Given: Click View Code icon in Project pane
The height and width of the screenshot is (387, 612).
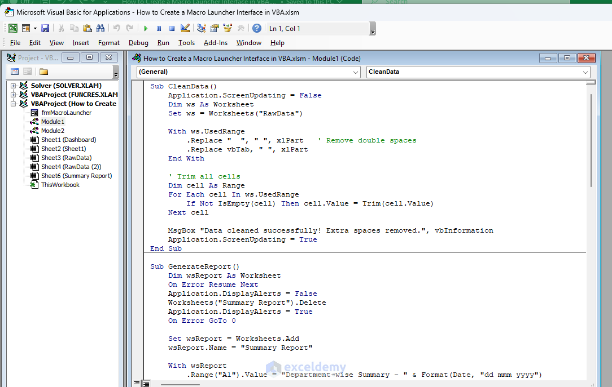Looking at the screenshot, I should point(15,72).
